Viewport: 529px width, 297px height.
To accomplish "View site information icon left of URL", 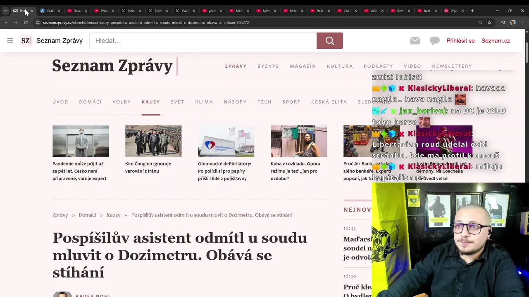I will (38, 23).
